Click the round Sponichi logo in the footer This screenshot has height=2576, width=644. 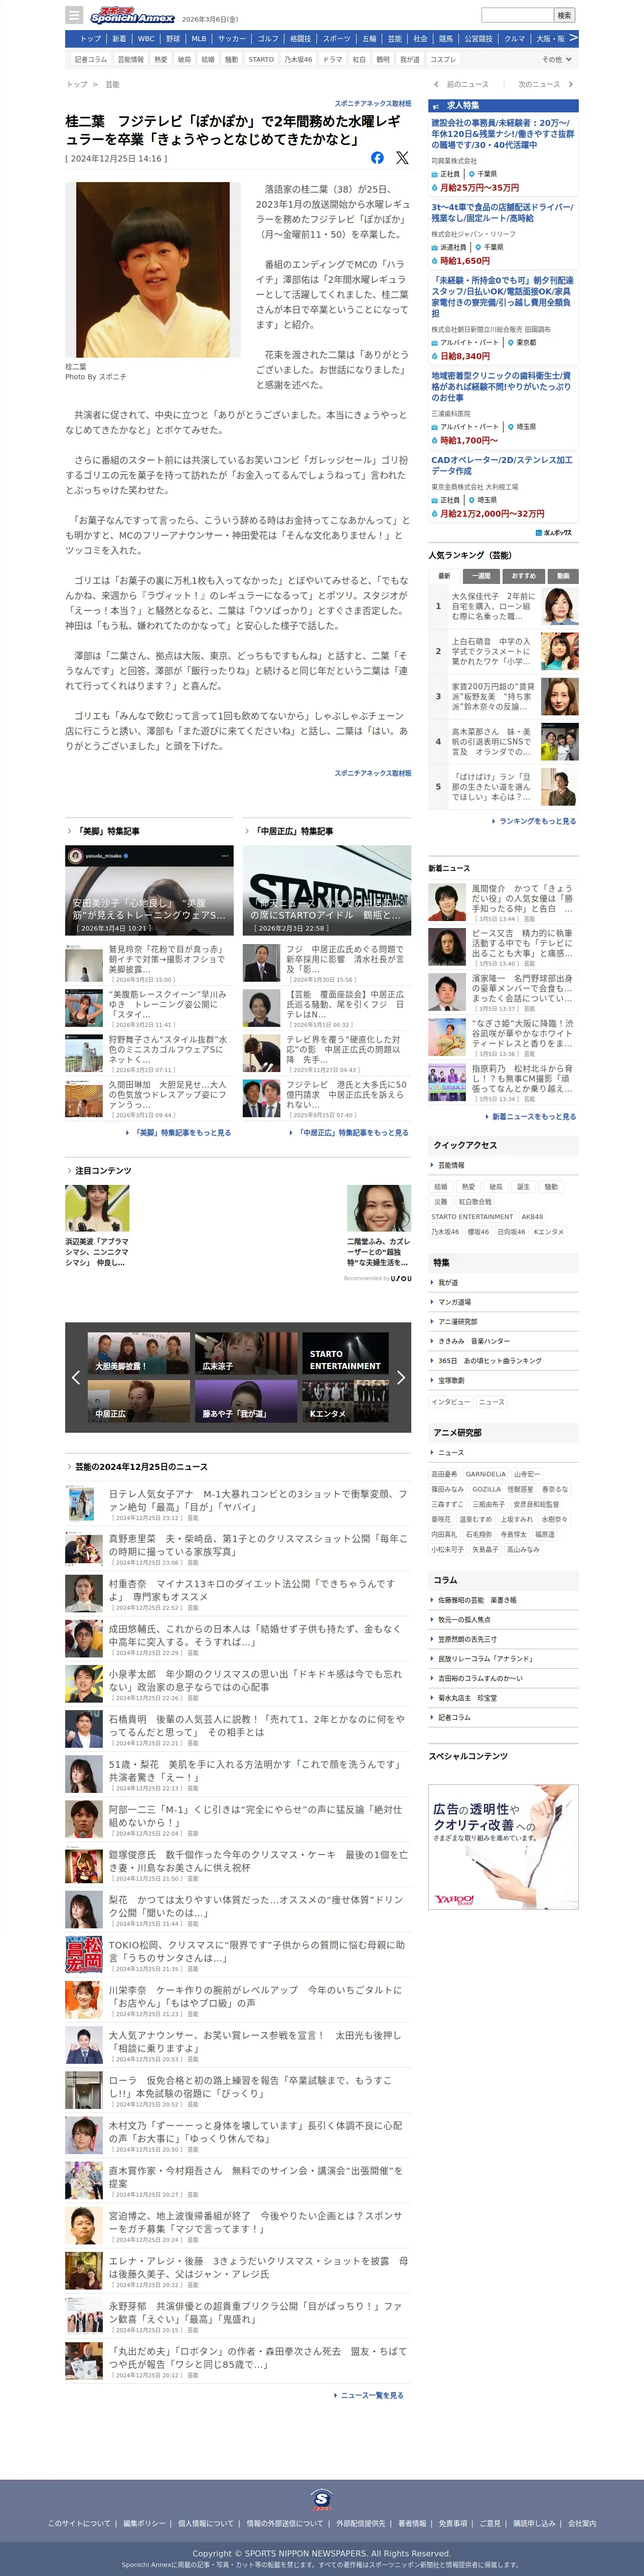click(x=322, y=2499)
